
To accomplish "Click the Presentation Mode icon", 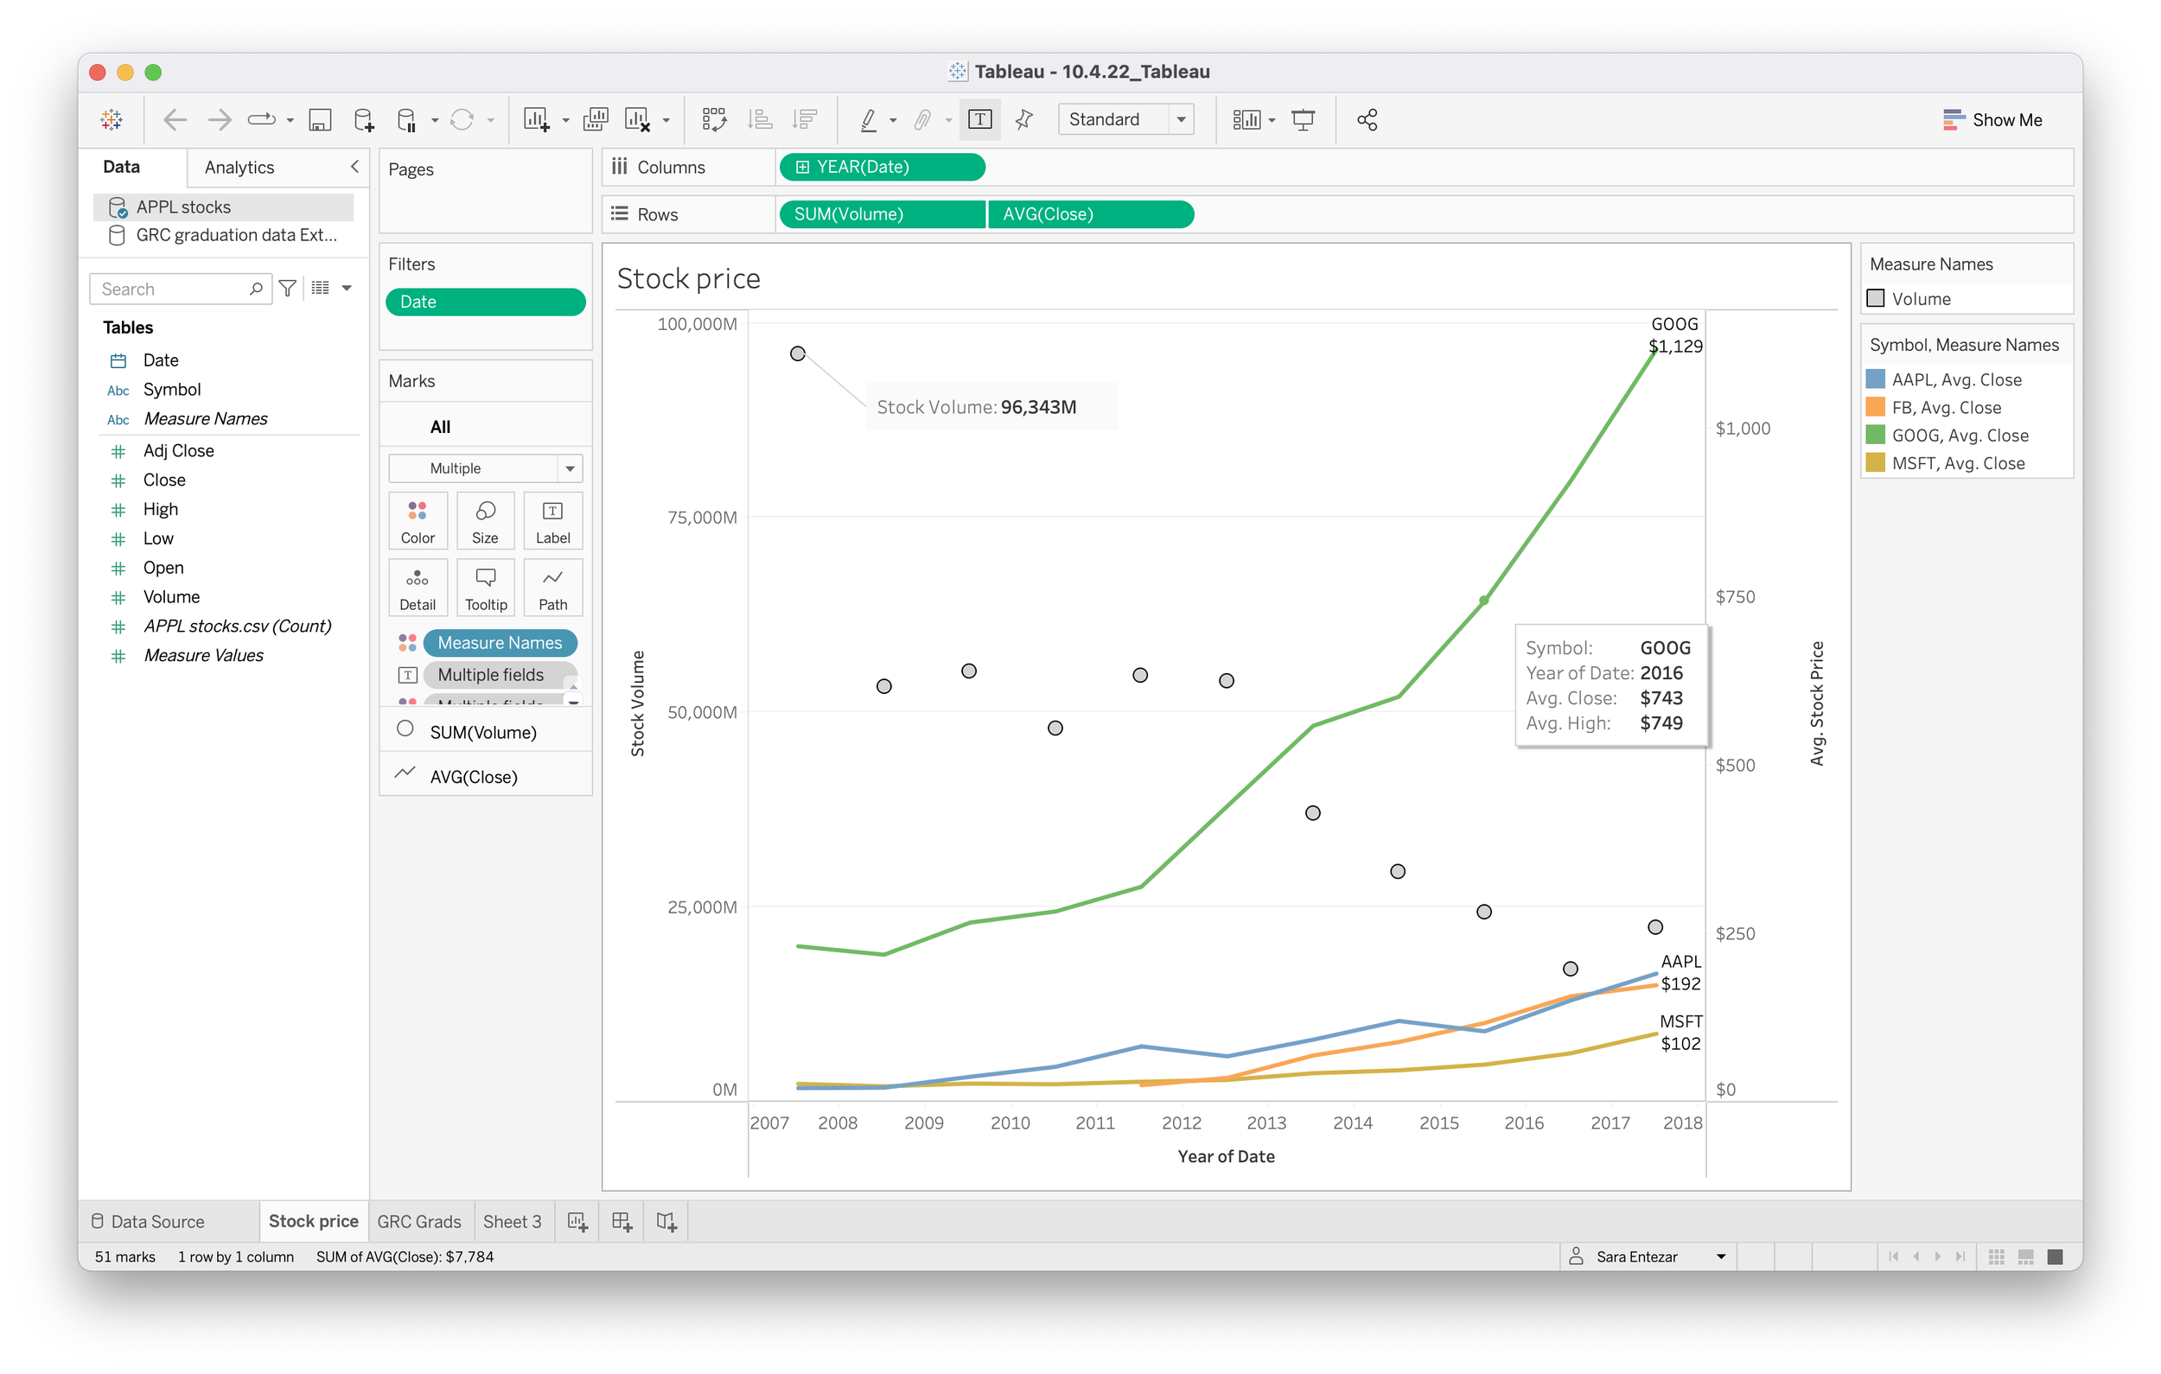I will (1302, 119).
